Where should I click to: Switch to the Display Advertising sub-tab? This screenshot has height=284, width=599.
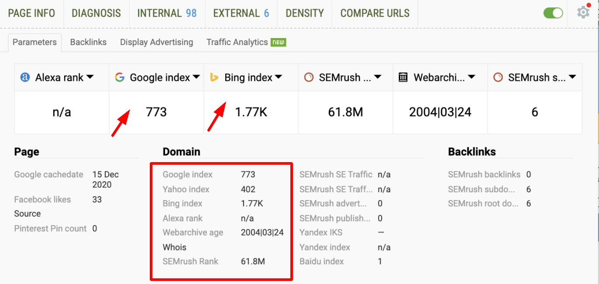[x=156, y=42]
